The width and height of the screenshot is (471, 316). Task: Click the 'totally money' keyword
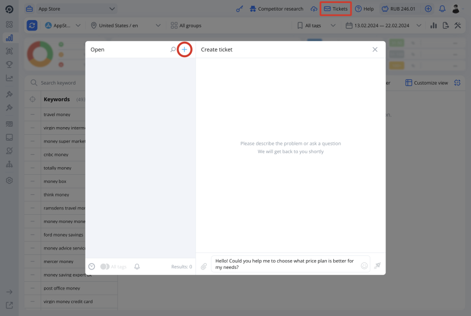(x=57, y=168)
